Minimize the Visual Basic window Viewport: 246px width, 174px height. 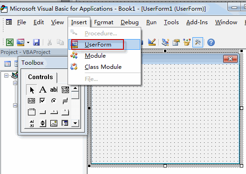(x=234, y=7)
